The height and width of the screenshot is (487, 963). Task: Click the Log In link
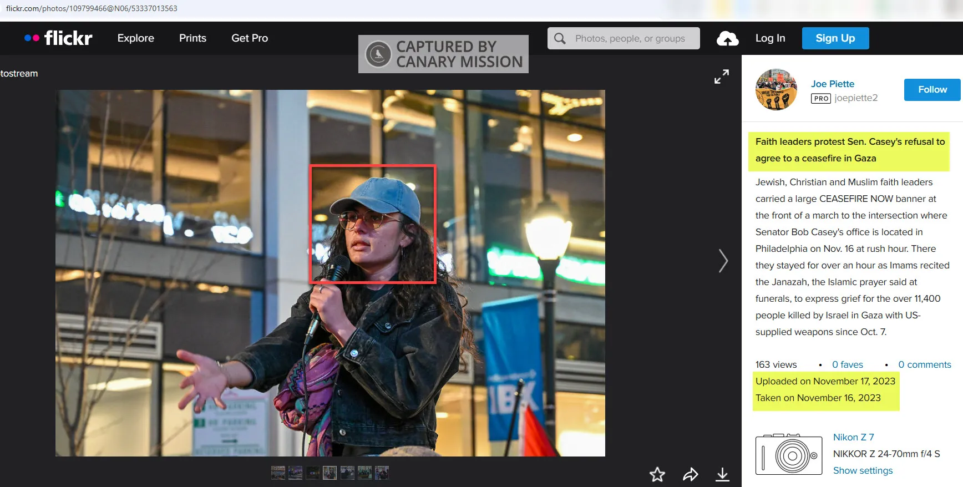pos(770,38)
